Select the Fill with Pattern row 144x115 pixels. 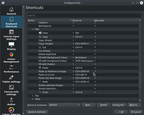pyautogui.click(x=83, y=64)
